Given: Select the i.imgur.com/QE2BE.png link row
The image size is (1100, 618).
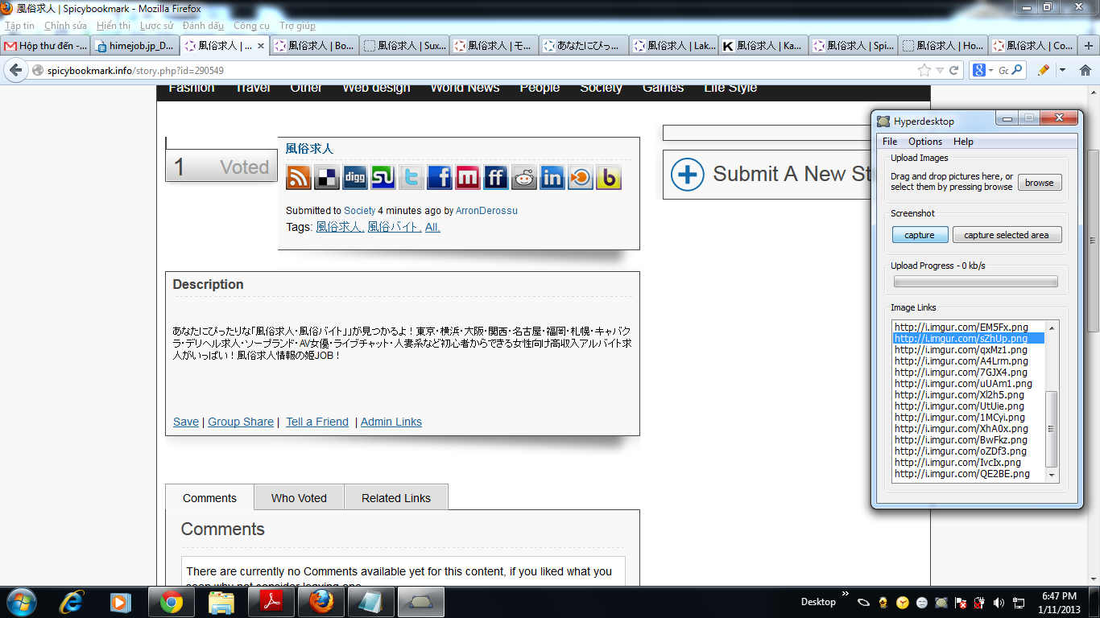Looking at the screenshot, I should click(x=969, y=474).
